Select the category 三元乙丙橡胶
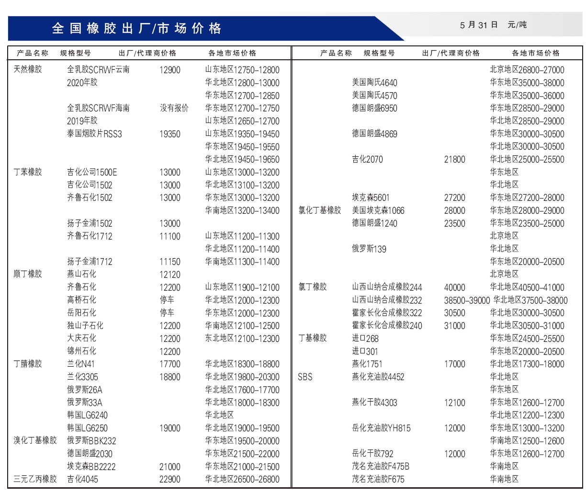The height and width of the screenshot is (493, 586). pyautogui.click(x=35, y=479)
